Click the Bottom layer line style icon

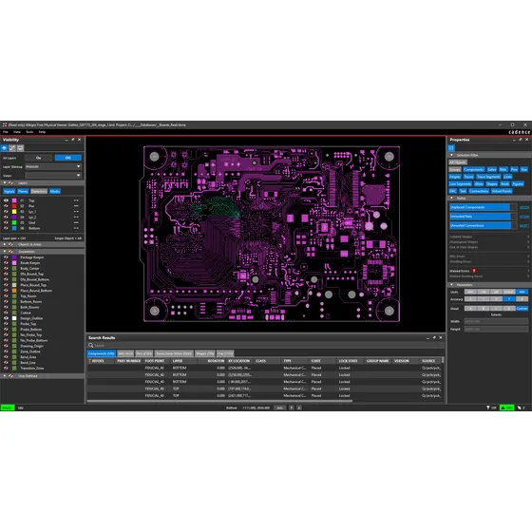click(76, 228)
